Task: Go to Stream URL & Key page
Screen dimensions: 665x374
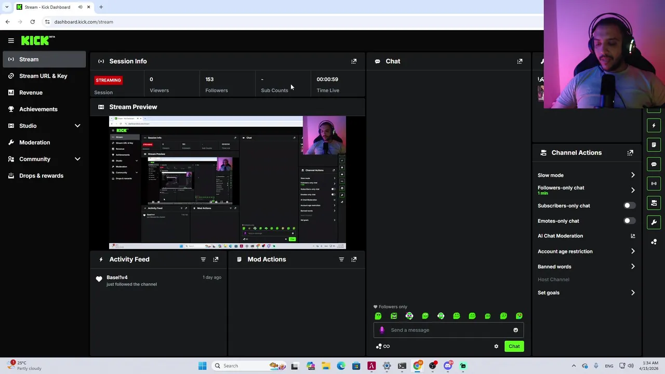Action: (x=44, y=76)
